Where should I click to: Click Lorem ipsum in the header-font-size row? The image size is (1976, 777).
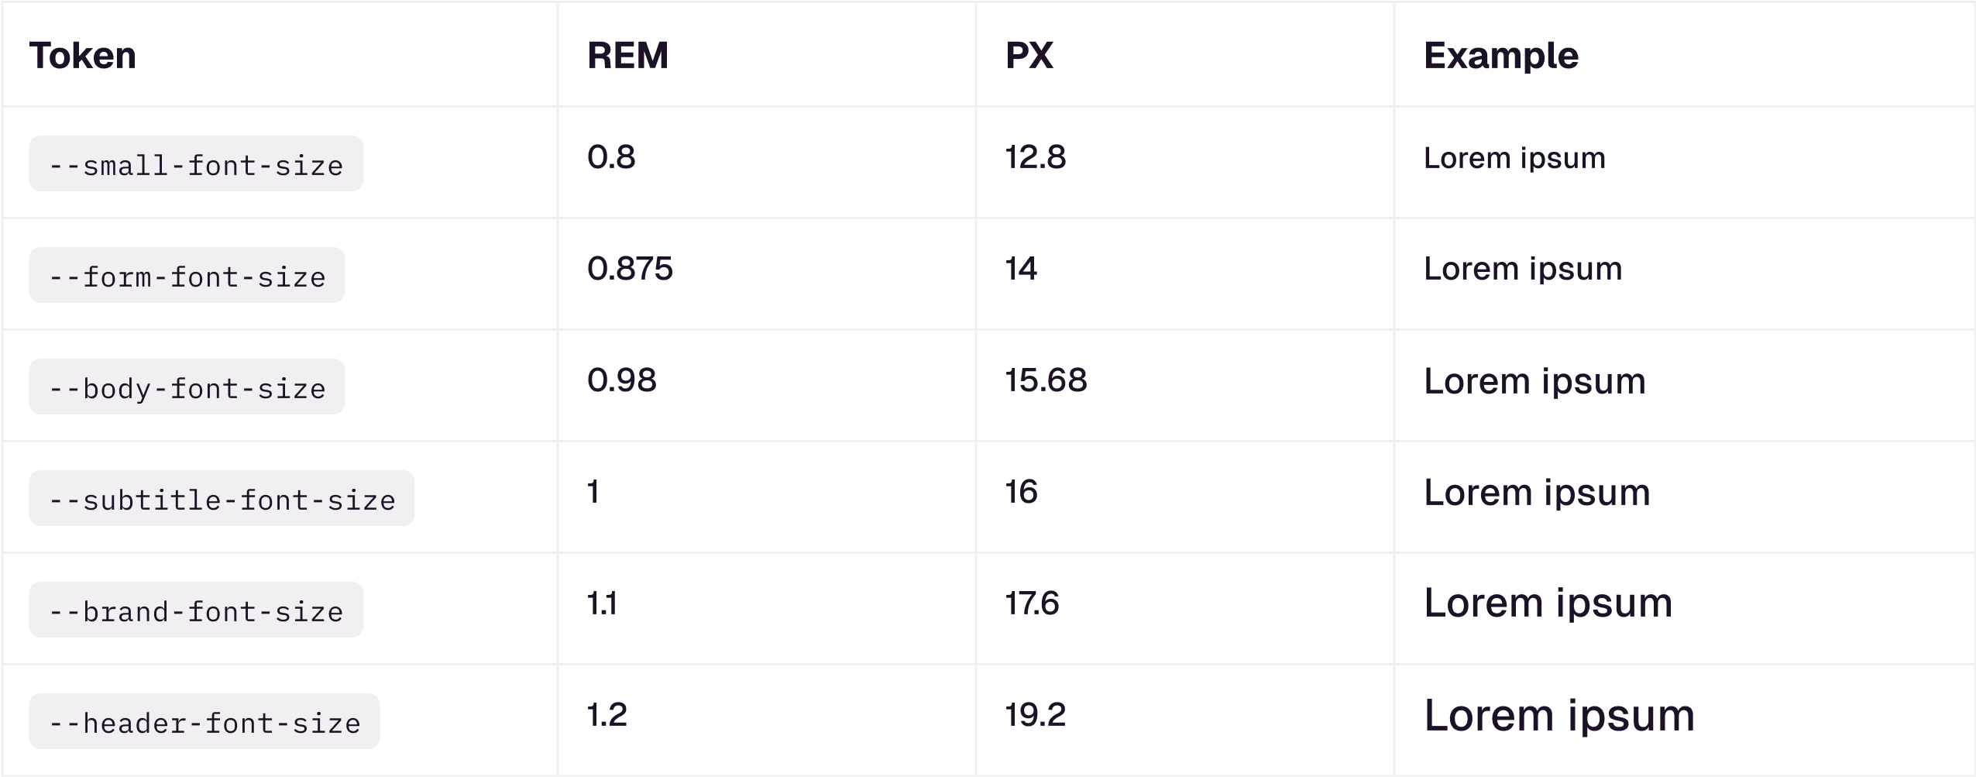pyautogui.click(x=1558, y=715)
